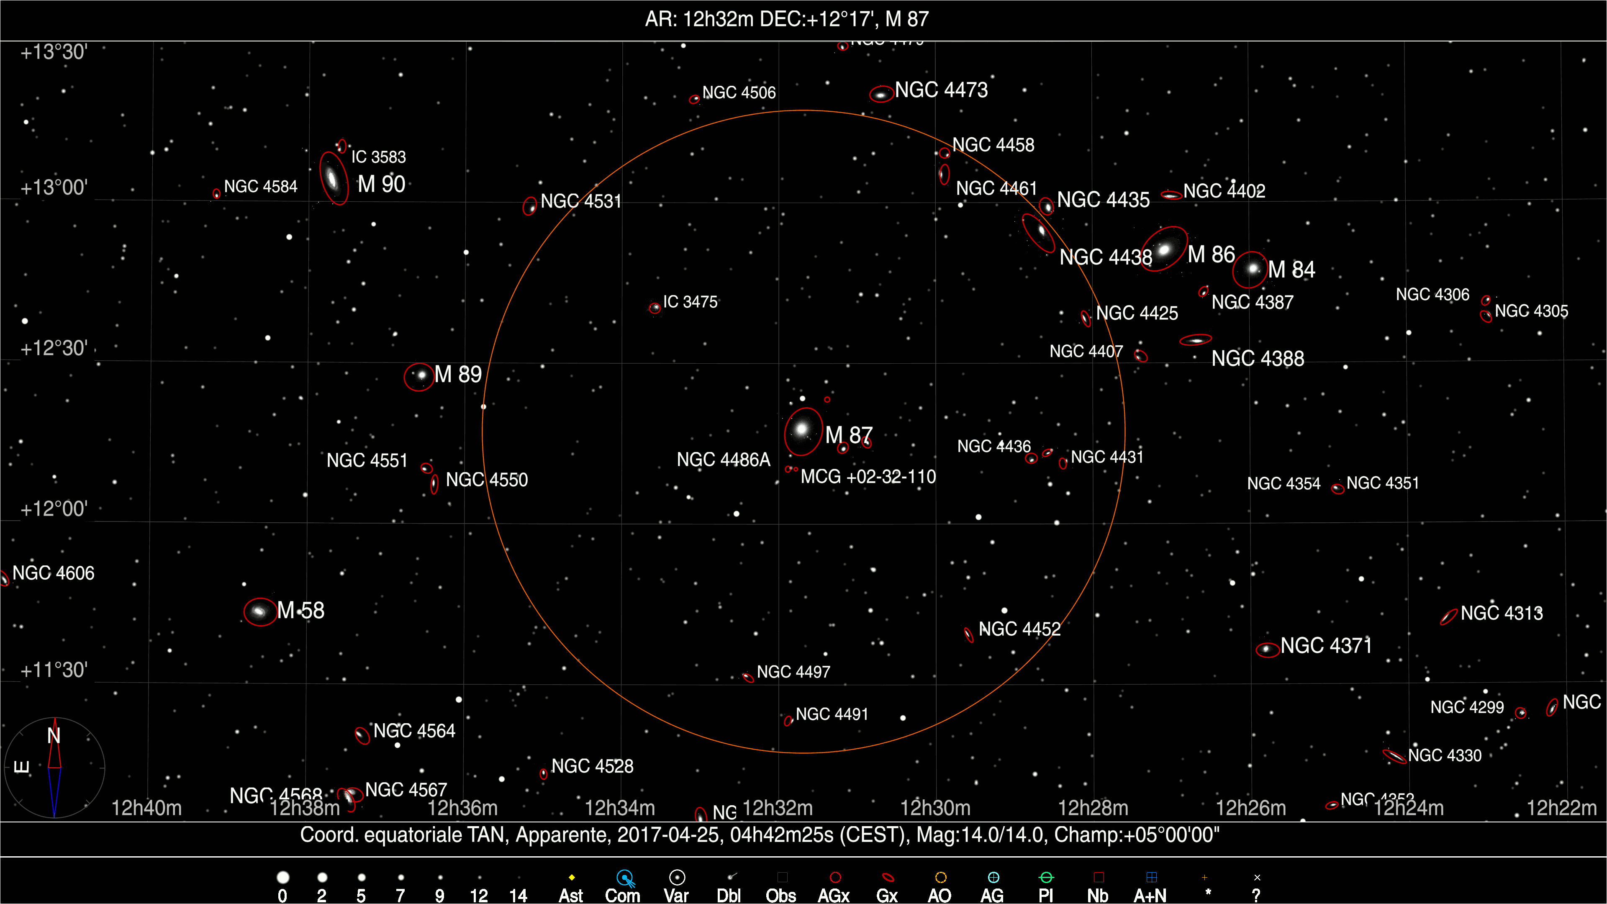Click the A+N blue grid legend icon
Image resolution: width=1607 pixels, height=904 pixels.
point(1152,878)
